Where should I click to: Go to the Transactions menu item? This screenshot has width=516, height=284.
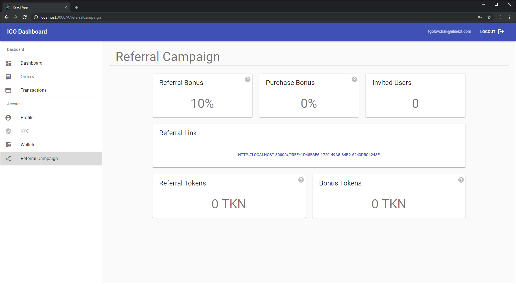[x=33, y=90]
